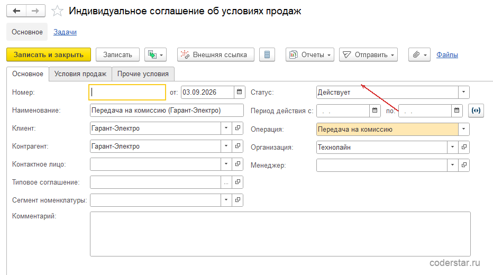This screenshot has height=275, width=493.
Task: Add to favorites with the star icon
Action: click(57, 11)
